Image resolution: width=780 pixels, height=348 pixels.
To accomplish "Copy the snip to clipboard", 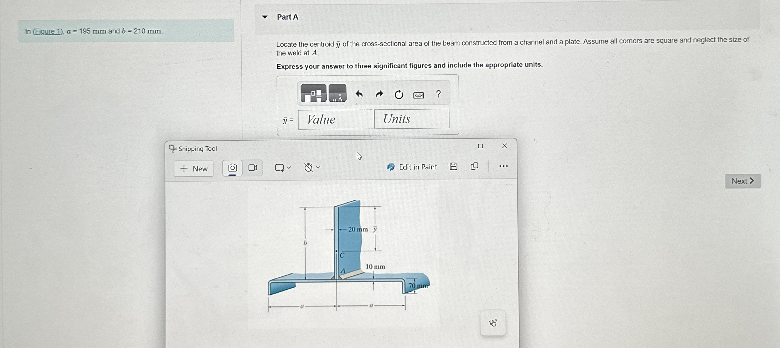I will (x=474, y=167).
